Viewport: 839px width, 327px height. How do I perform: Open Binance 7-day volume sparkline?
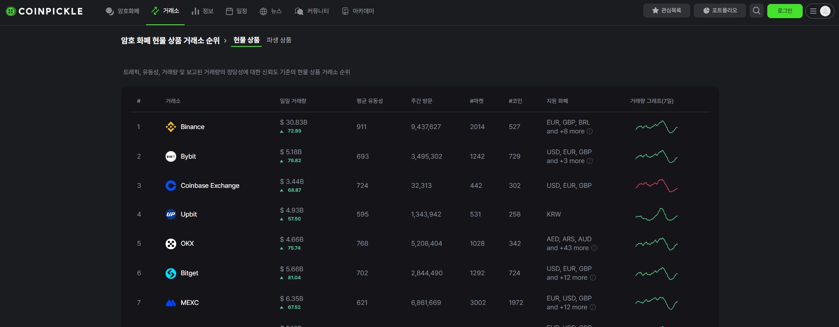point(657,127)
